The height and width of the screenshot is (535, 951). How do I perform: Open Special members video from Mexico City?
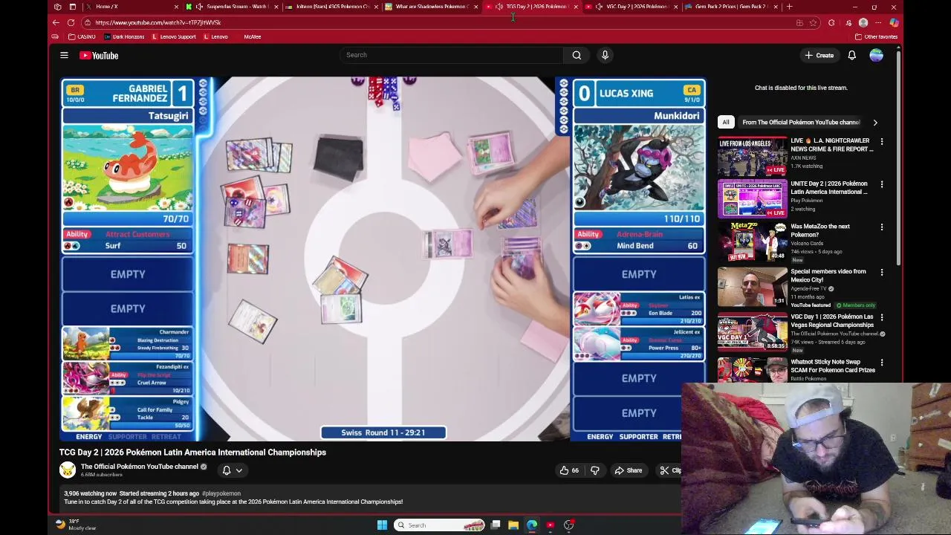click(x=752, y=287)
